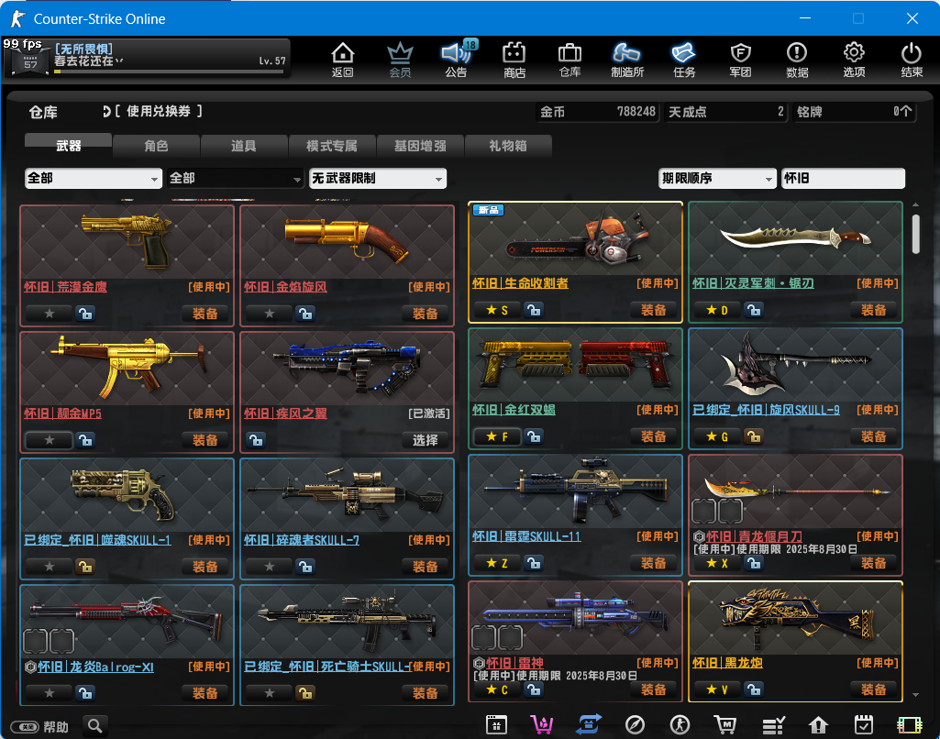Click the 铭牌 count field

[x=855, y=112]
